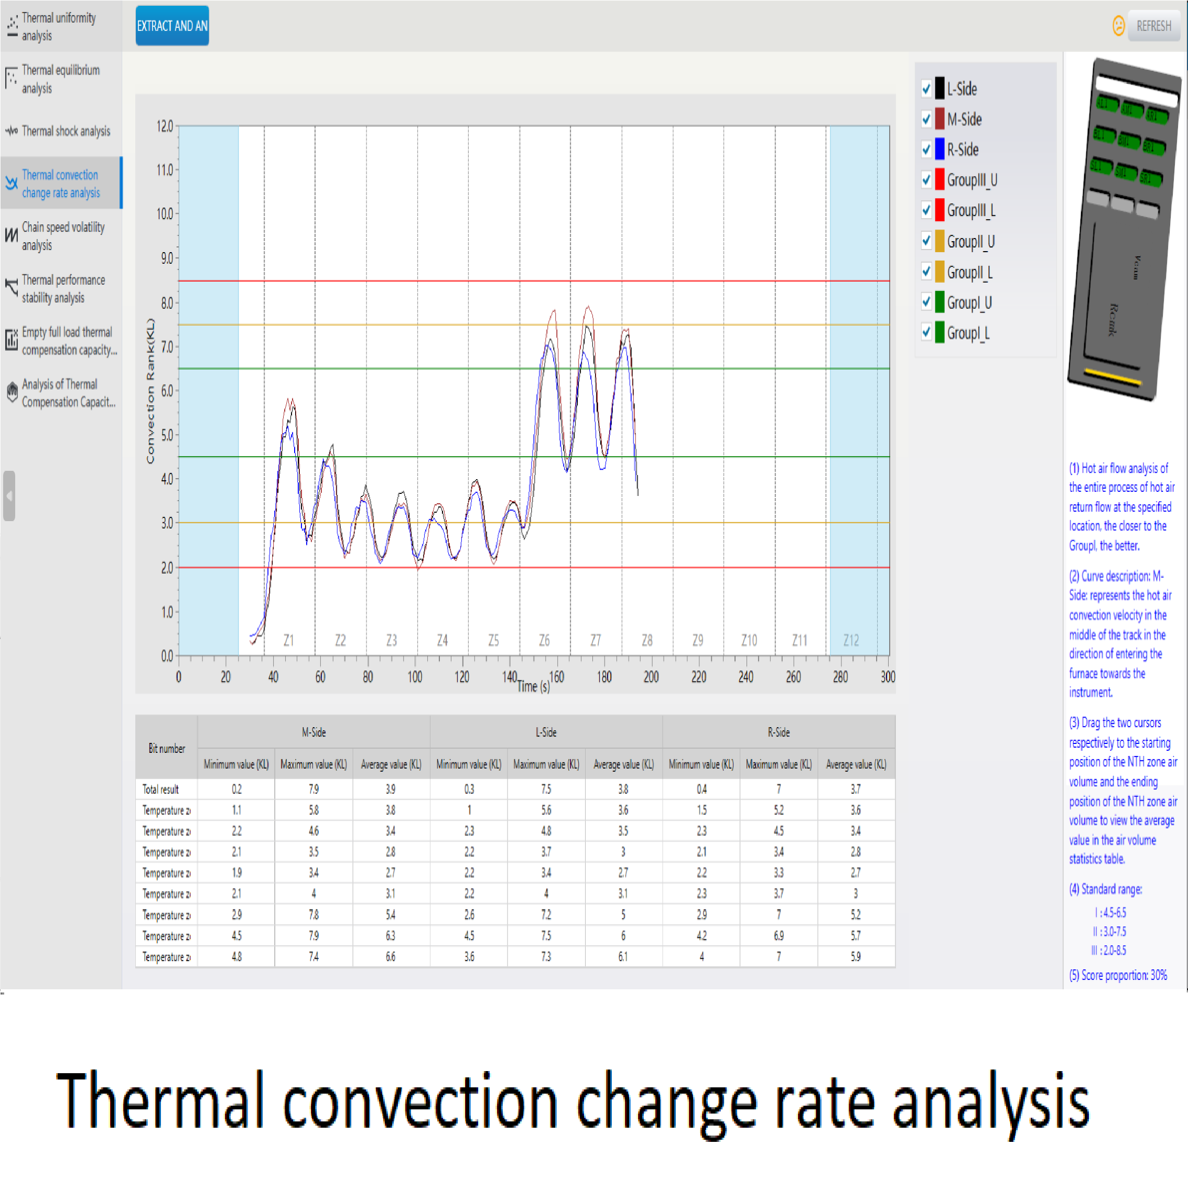Click the REFRESH button

(1153, 26)
